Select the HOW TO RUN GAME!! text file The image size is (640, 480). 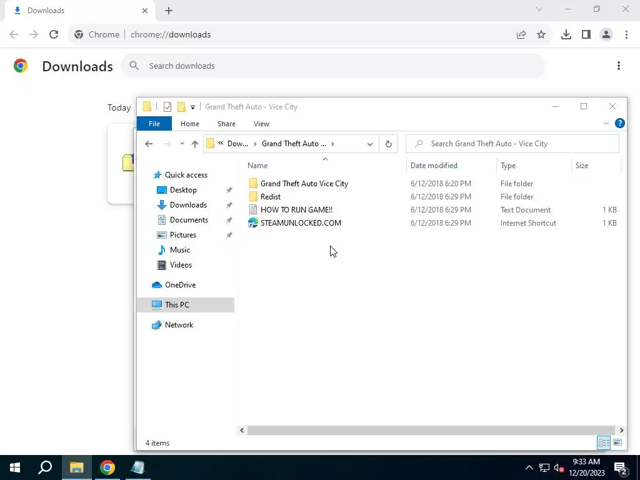coord(296,210)
